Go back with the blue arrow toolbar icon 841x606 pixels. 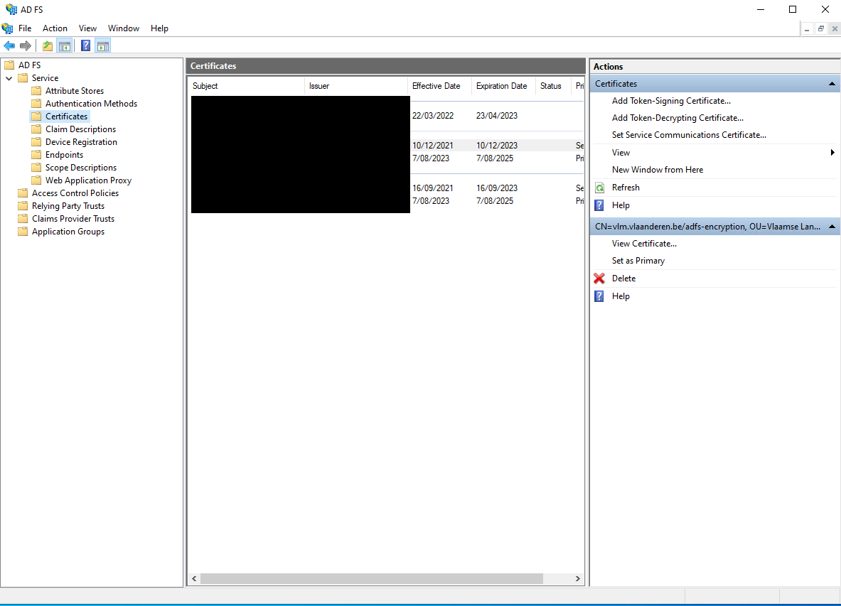[x=9, y=46]
